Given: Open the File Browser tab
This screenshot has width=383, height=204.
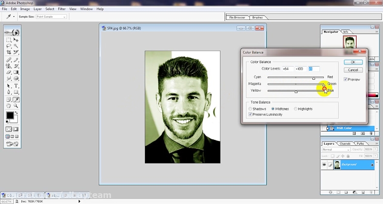Looking at the screenshot, I should pyautogui.click(x=237, y=17).
